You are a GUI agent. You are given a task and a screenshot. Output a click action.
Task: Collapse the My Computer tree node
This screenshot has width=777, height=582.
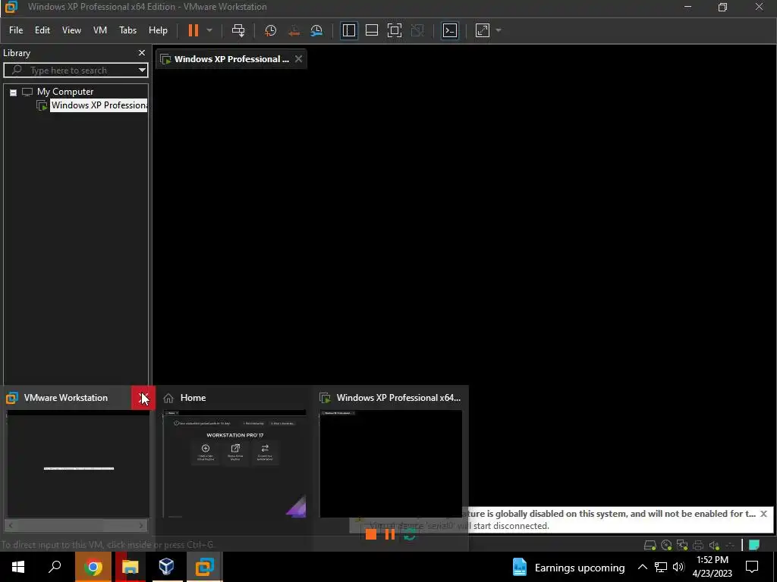point(14,92)
